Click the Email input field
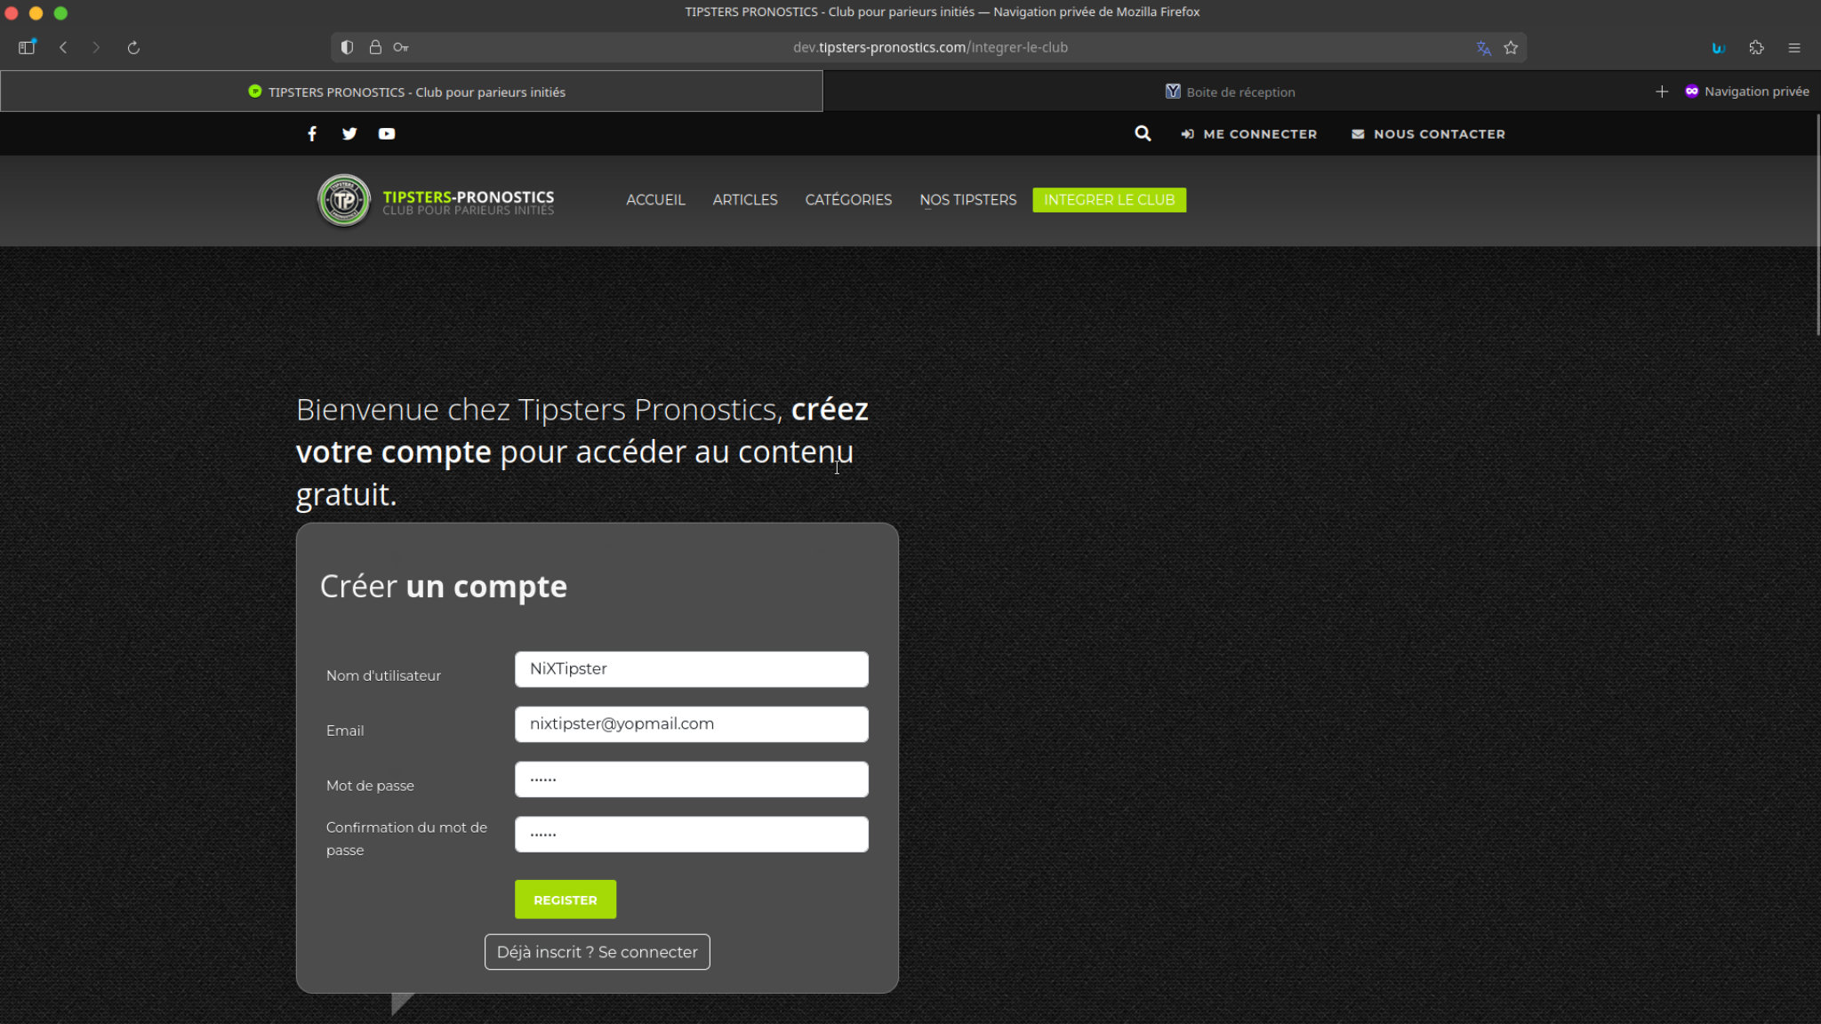1821x1024 pixels. [x=691, y=724]
